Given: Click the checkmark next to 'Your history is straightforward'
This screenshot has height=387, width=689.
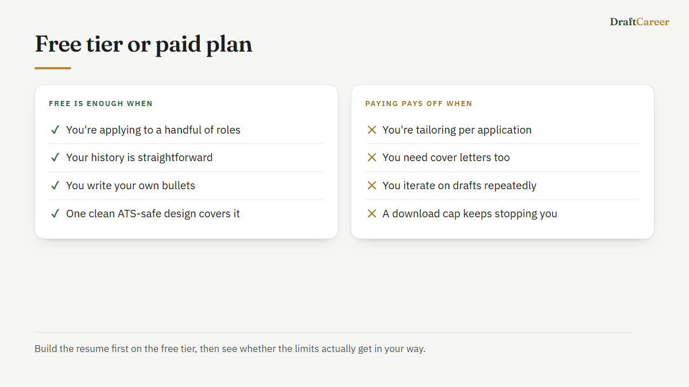Looking at the screenshot, I should click(55, 158).
